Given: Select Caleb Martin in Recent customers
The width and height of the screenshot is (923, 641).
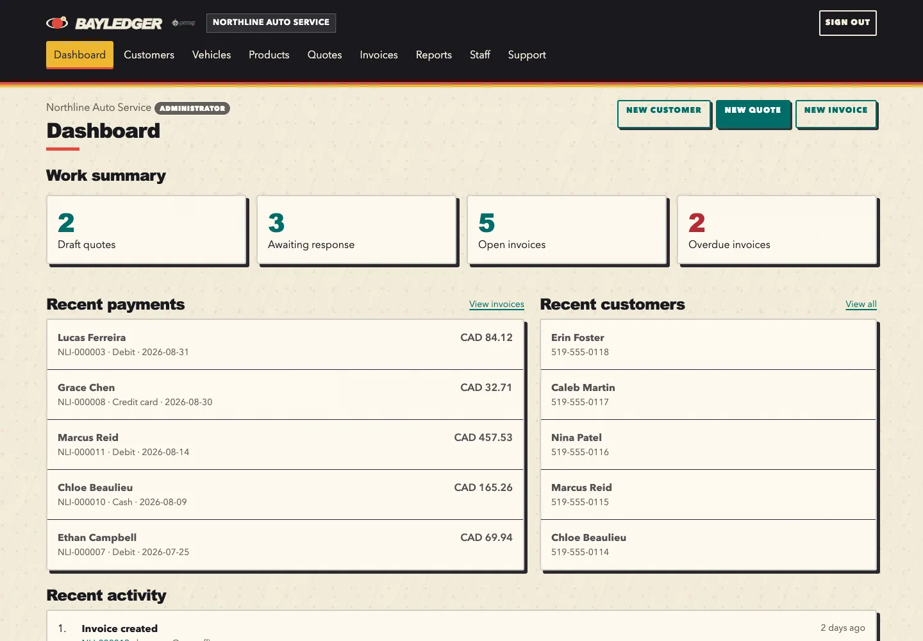Looking at the screenshot, I should click(x=708, y=395).
